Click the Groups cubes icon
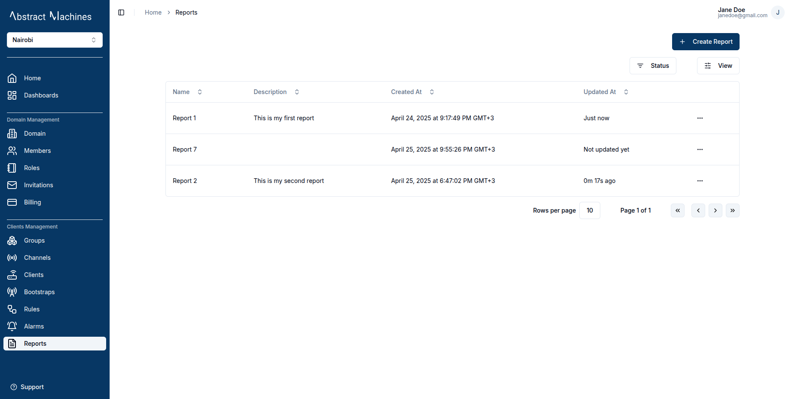The width and height of the screenshot is (795, 399). pyautogui.click(x=12, y=241)
